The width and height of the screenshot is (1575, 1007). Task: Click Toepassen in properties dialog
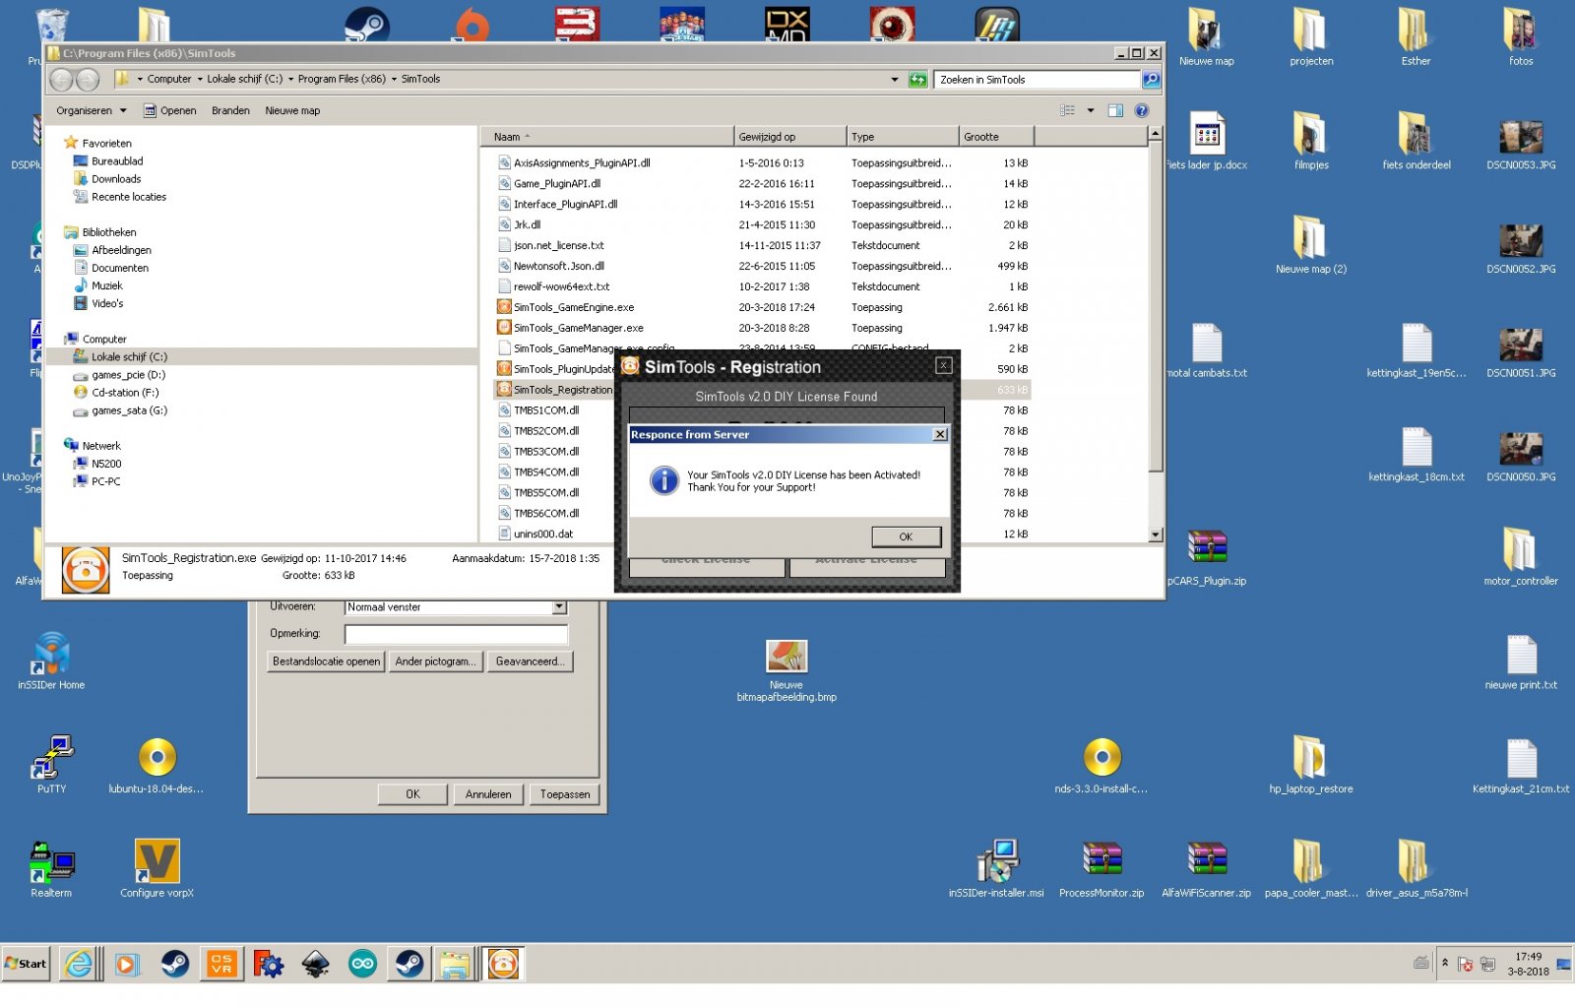pyautogui.click(x=565, y=794)
